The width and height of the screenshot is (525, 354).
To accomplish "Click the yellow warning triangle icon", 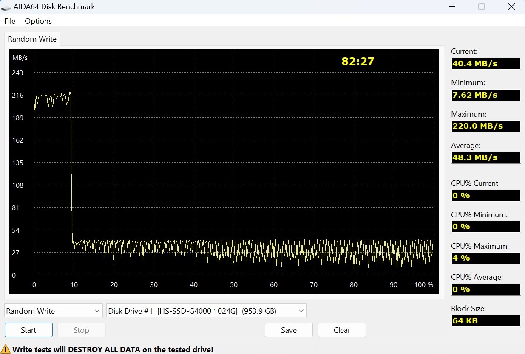I will [x=6, y=349].
